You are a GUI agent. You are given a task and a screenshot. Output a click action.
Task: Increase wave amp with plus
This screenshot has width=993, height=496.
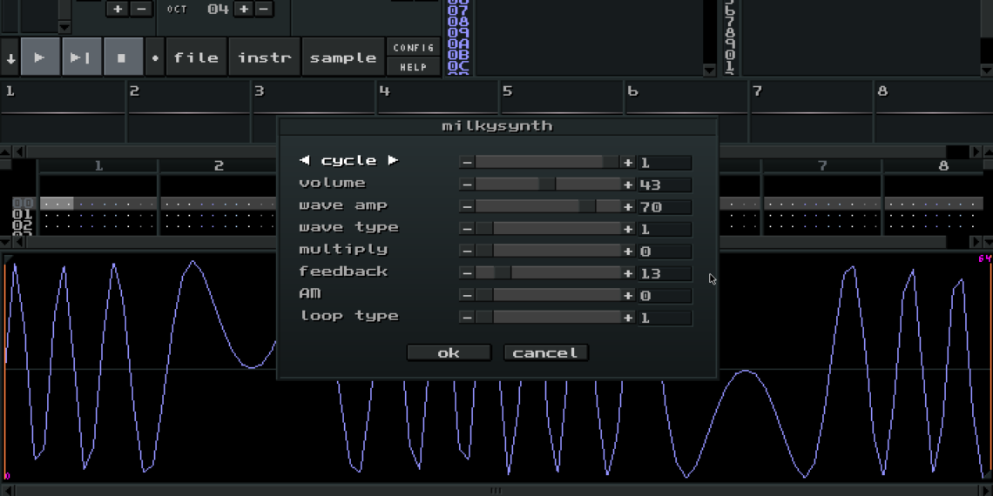coord(628,207)
